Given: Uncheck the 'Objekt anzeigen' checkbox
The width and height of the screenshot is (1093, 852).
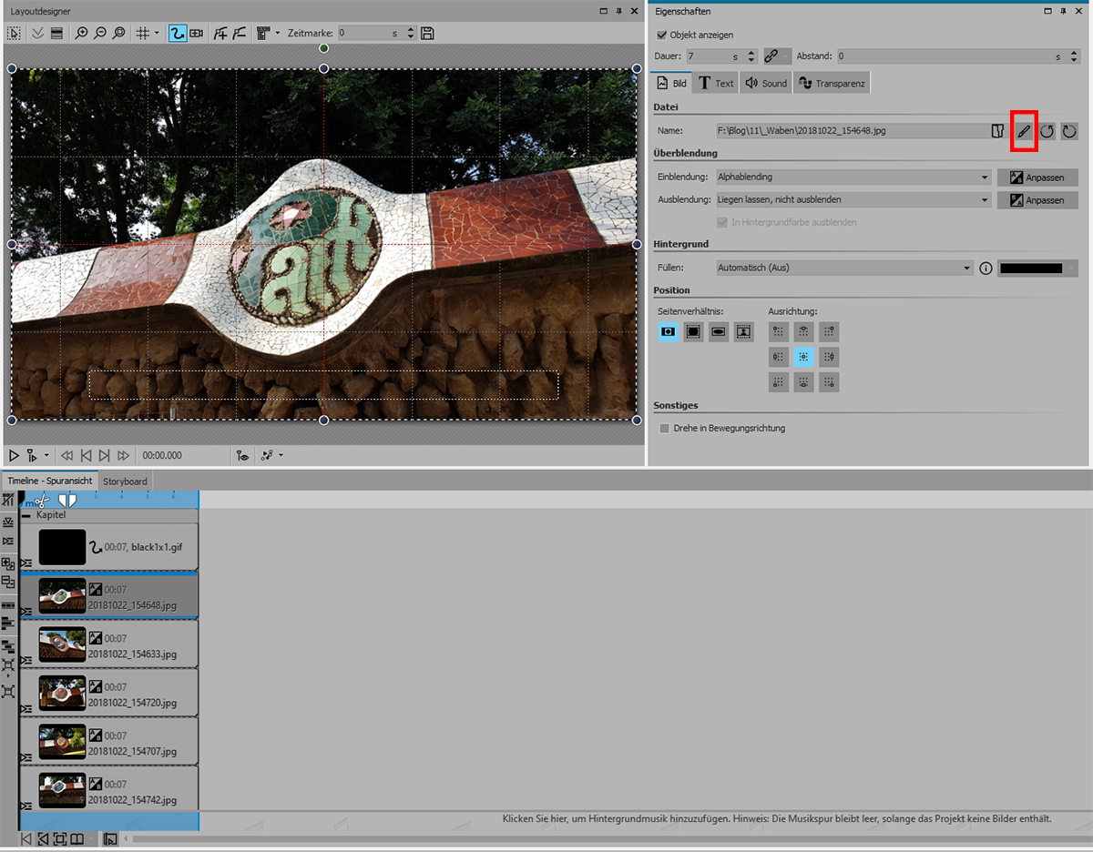Looking at the screenshot, I should (x=662, y=35).
